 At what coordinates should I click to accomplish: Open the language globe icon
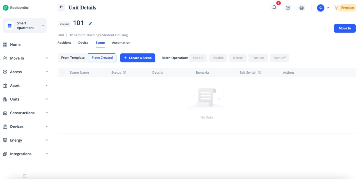302,8
